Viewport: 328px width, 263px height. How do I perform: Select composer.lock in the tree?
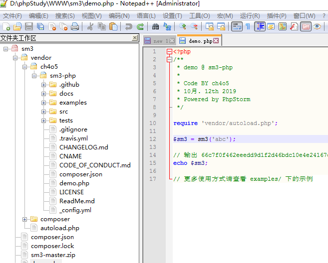pos(52,246)
